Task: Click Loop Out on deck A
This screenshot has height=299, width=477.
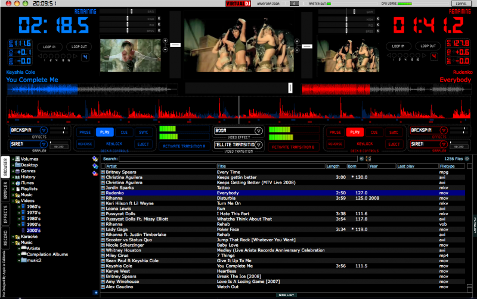Action: click(79, 47)
